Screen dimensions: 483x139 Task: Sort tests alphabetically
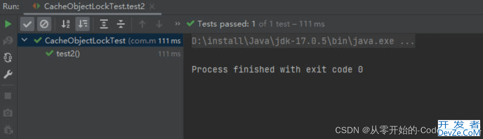(x=66, y=24)
